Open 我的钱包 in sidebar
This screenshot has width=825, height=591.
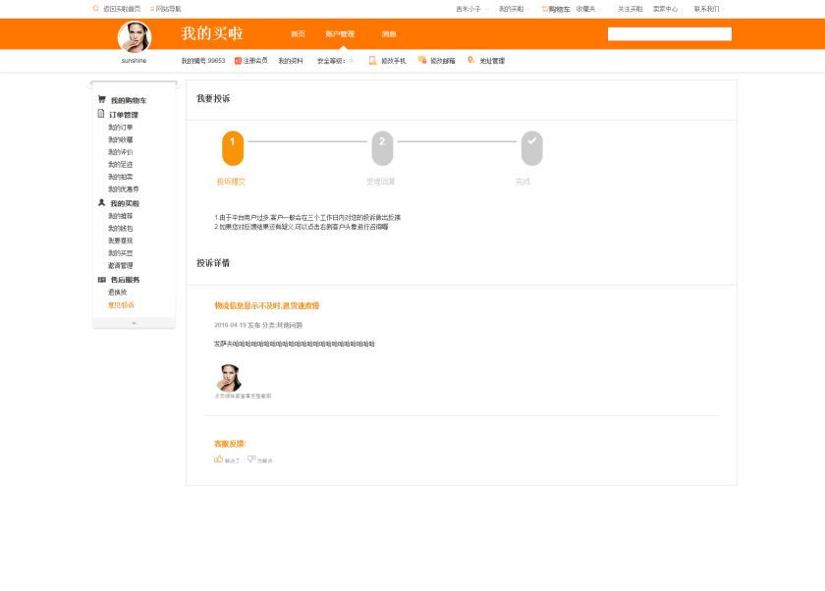121,229
